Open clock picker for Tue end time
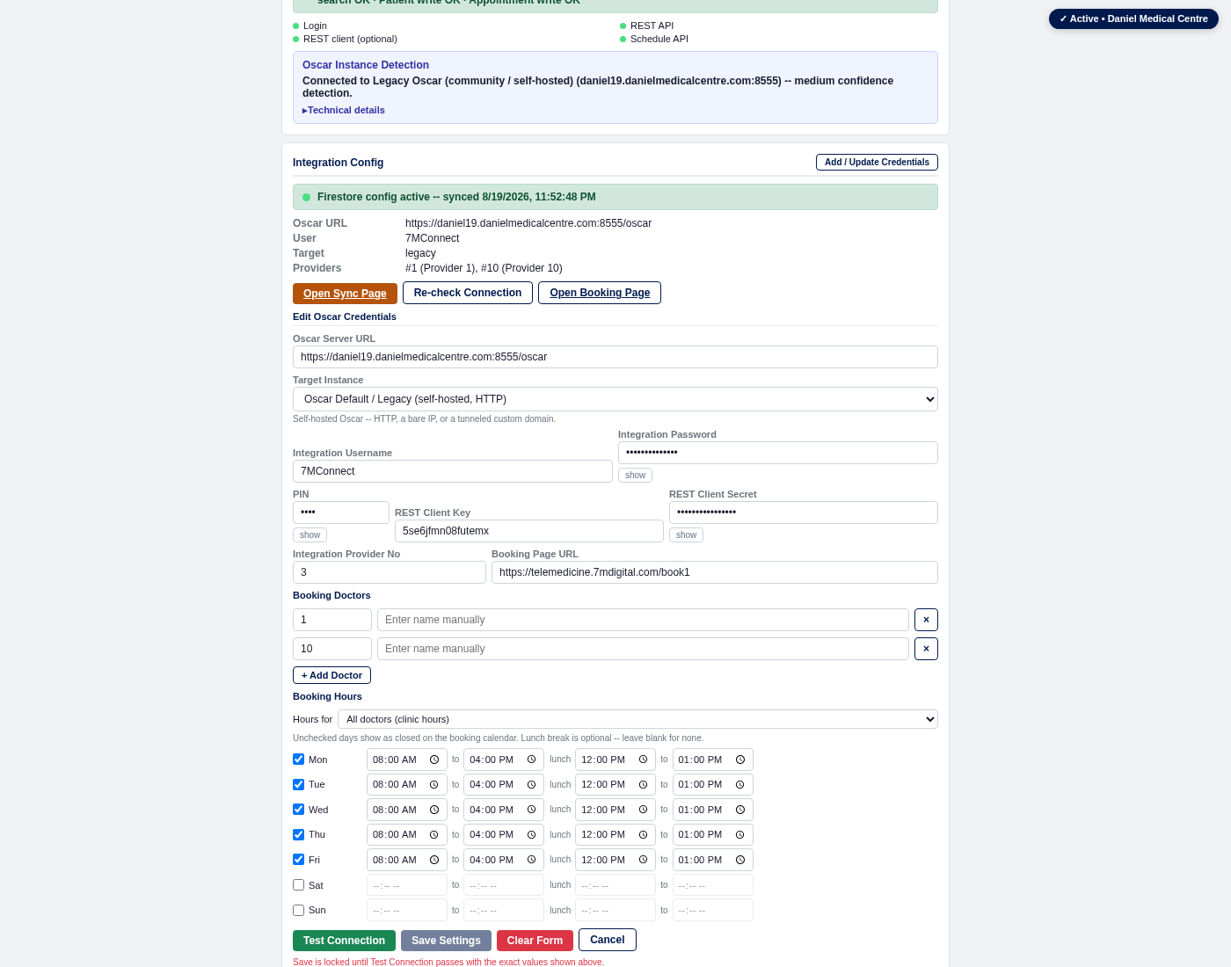The width and height of the screenshot is (1231, 967). [x=531, y=784]
